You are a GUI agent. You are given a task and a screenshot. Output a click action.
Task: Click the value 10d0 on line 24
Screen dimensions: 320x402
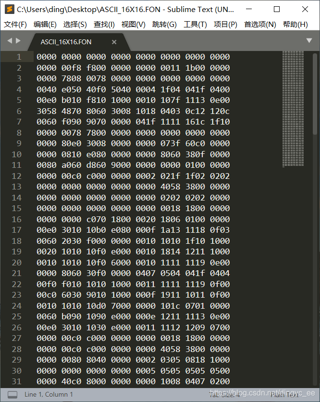point(96,306)
